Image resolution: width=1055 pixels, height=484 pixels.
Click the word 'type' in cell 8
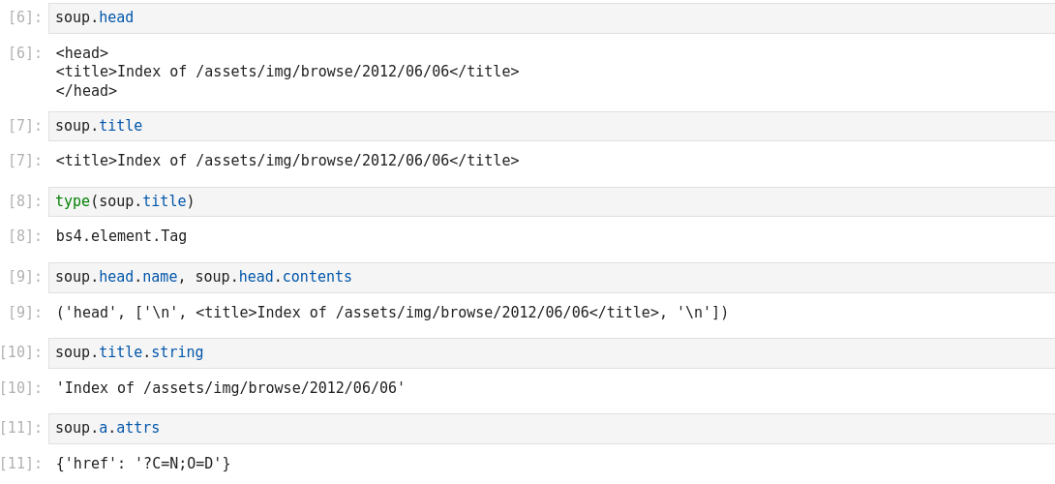click(72, 201)
